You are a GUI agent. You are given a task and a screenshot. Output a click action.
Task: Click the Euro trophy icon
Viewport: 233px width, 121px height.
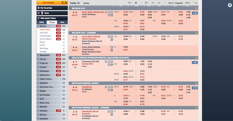pos(42,13)
